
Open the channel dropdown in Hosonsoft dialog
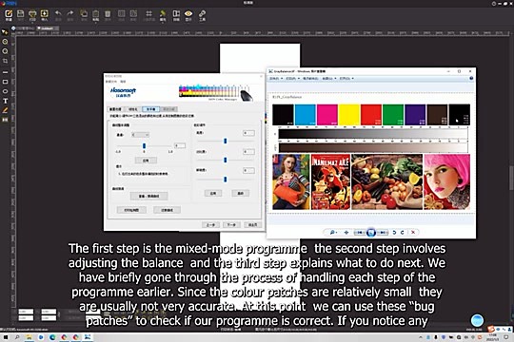point(141,135)
